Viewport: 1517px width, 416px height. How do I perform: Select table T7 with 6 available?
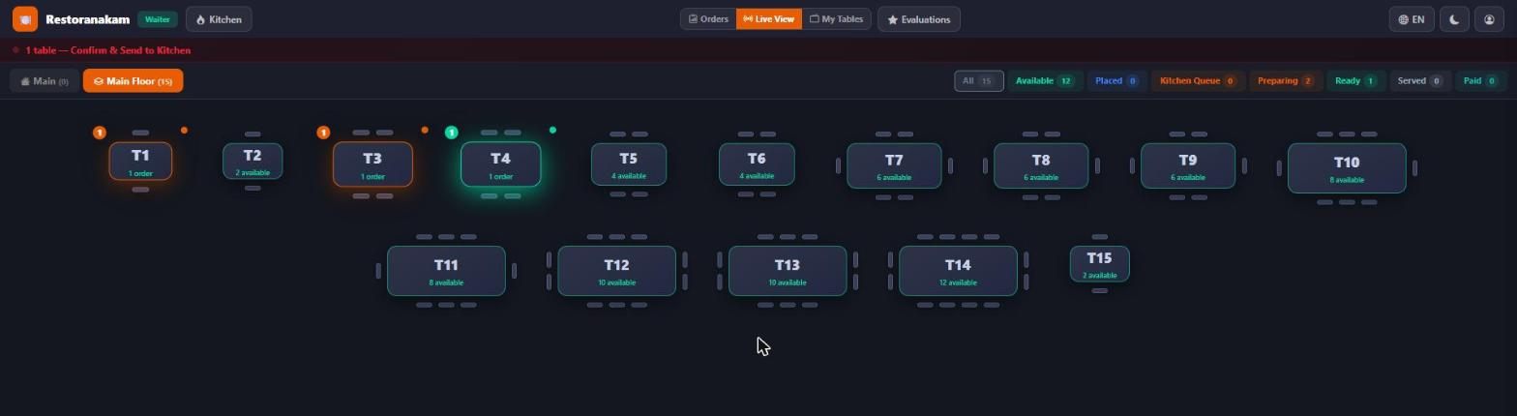click(893, 165)
